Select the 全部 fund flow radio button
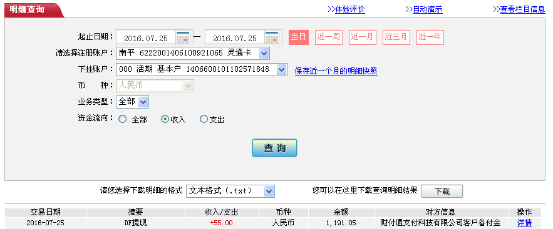This screenshot has height=229, width=553. 122,119
